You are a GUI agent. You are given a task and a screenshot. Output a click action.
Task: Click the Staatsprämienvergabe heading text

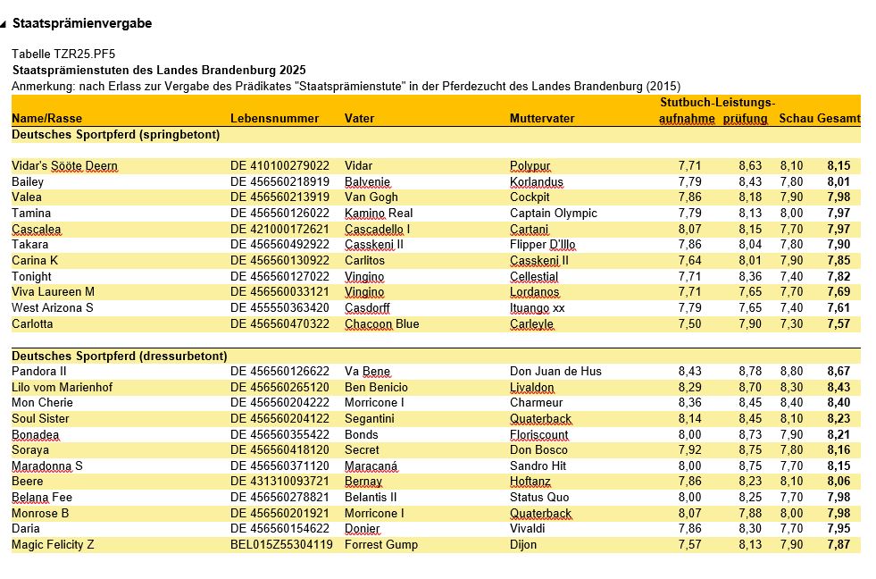coord(82,23)
